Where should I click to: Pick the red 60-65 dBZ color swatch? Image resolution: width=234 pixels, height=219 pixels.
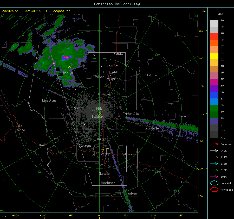[x=214, y=37]
